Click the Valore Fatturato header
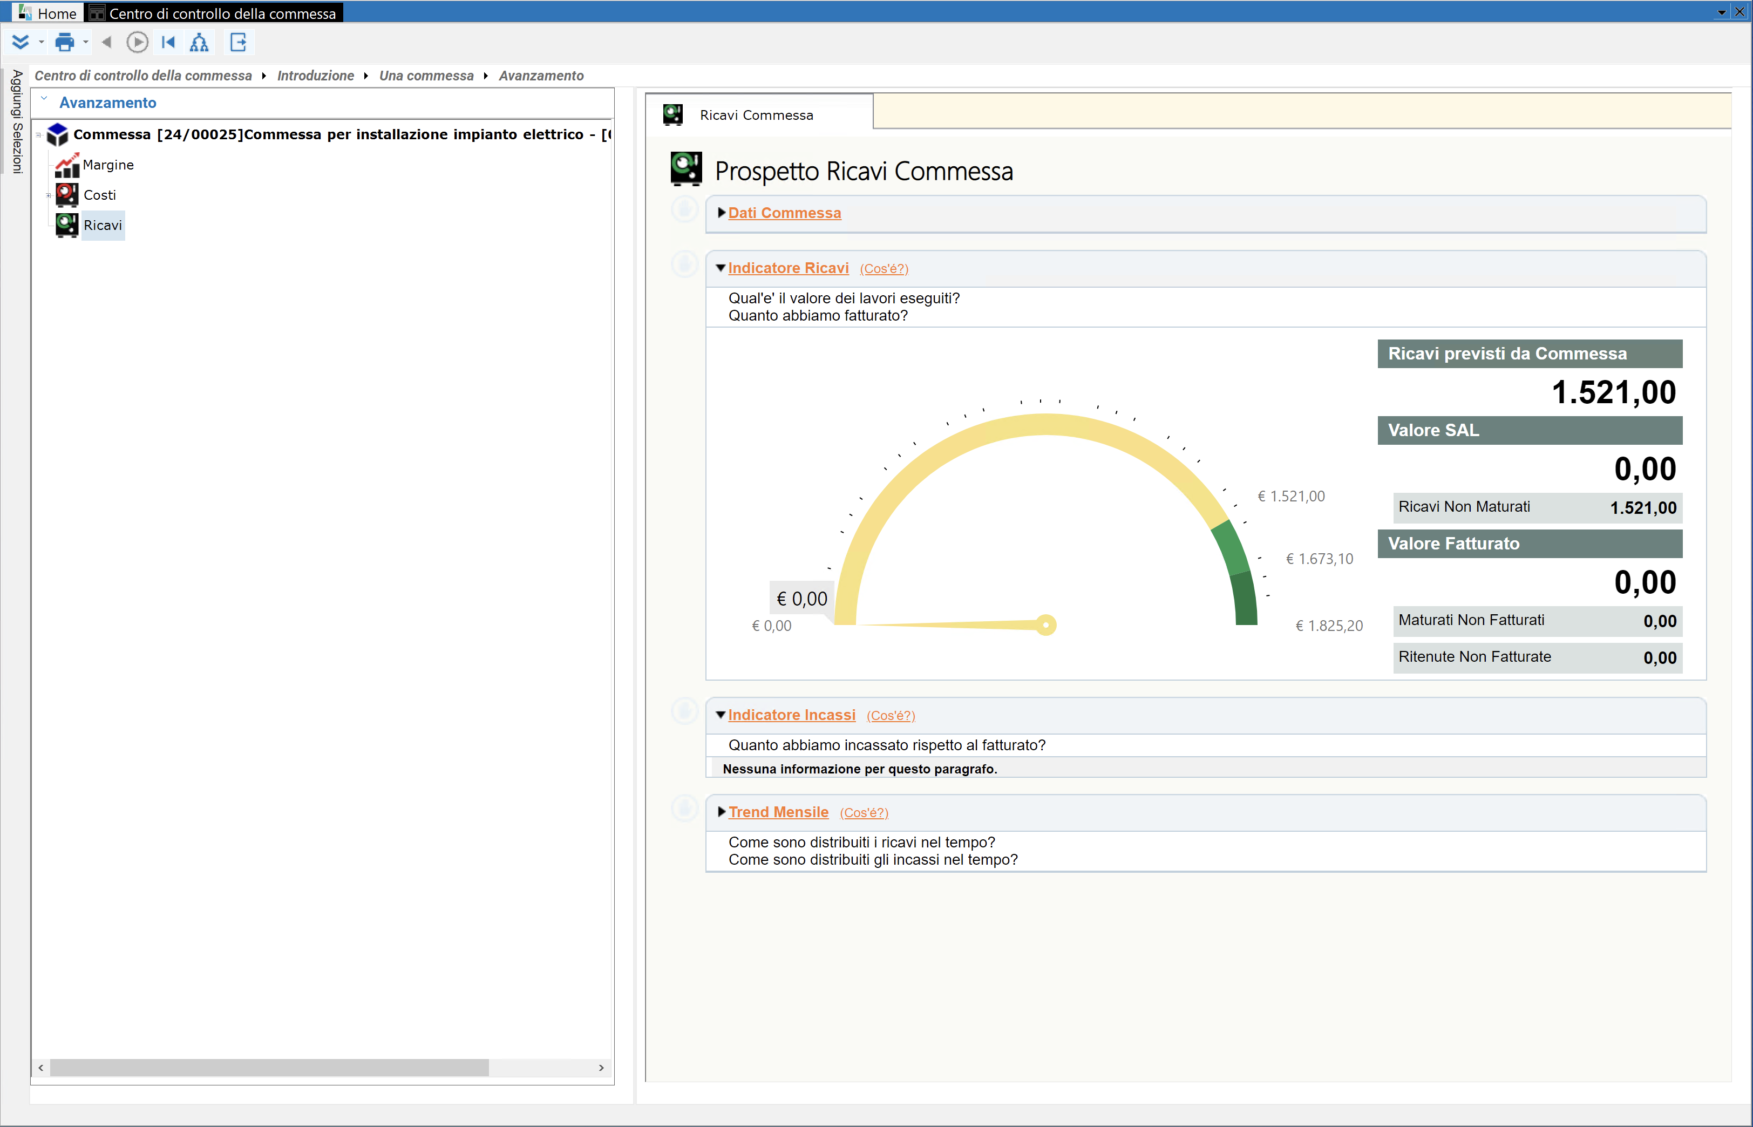This screenshot has width=1753, height=1127. tap(1530, 544)
